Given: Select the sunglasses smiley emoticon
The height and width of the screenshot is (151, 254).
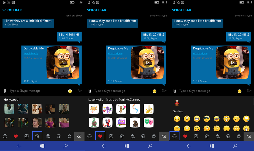Looking at the screenshot, I should tap(207, 119).
